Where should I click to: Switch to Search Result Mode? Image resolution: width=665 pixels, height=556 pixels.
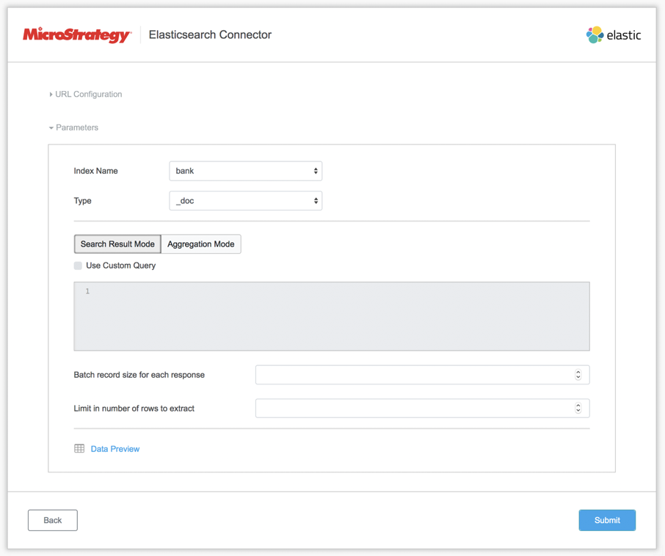[x=117, y=244]
